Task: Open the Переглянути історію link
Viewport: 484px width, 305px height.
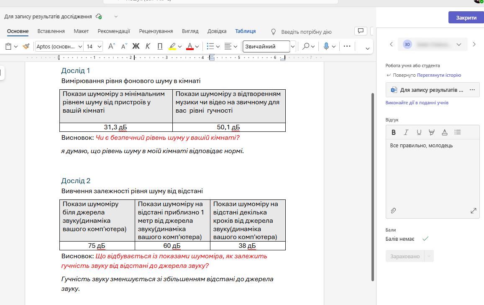Action: [439, 75]
